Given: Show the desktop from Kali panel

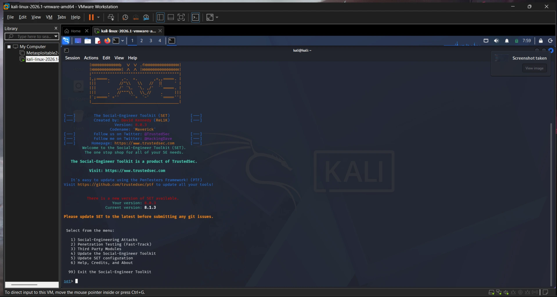Looking at the screenshot, I should click(x=78, y=41).
